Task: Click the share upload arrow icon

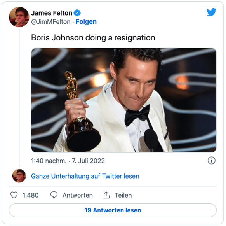Action: pos(106,195)
